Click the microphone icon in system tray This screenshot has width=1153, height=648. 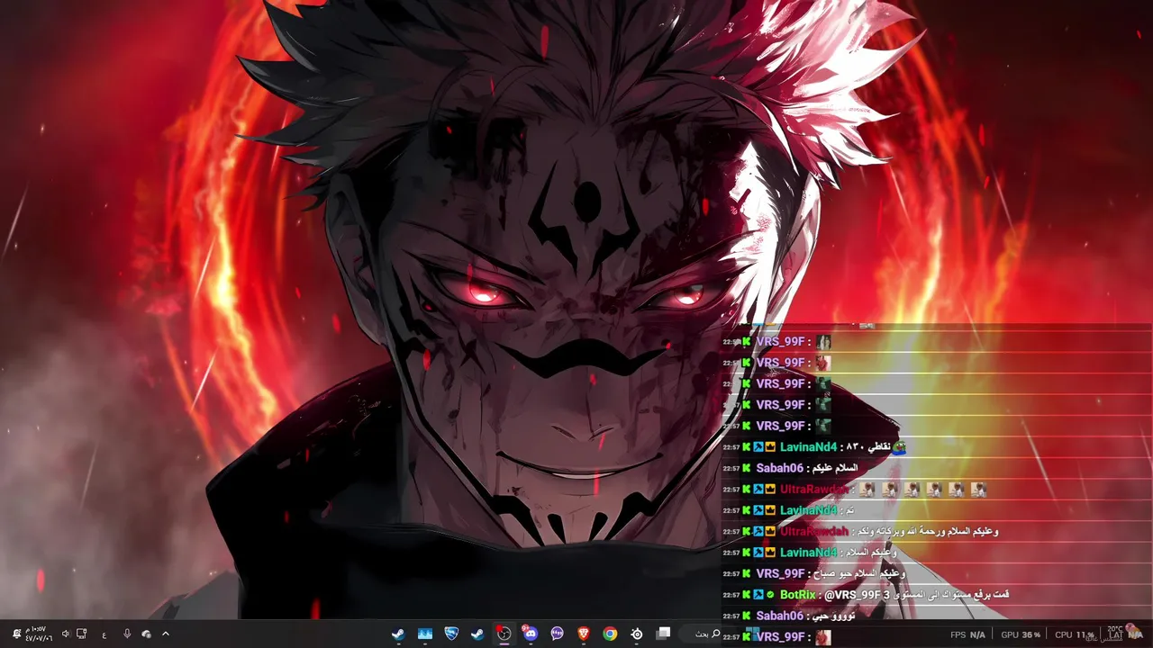point(127,634)
